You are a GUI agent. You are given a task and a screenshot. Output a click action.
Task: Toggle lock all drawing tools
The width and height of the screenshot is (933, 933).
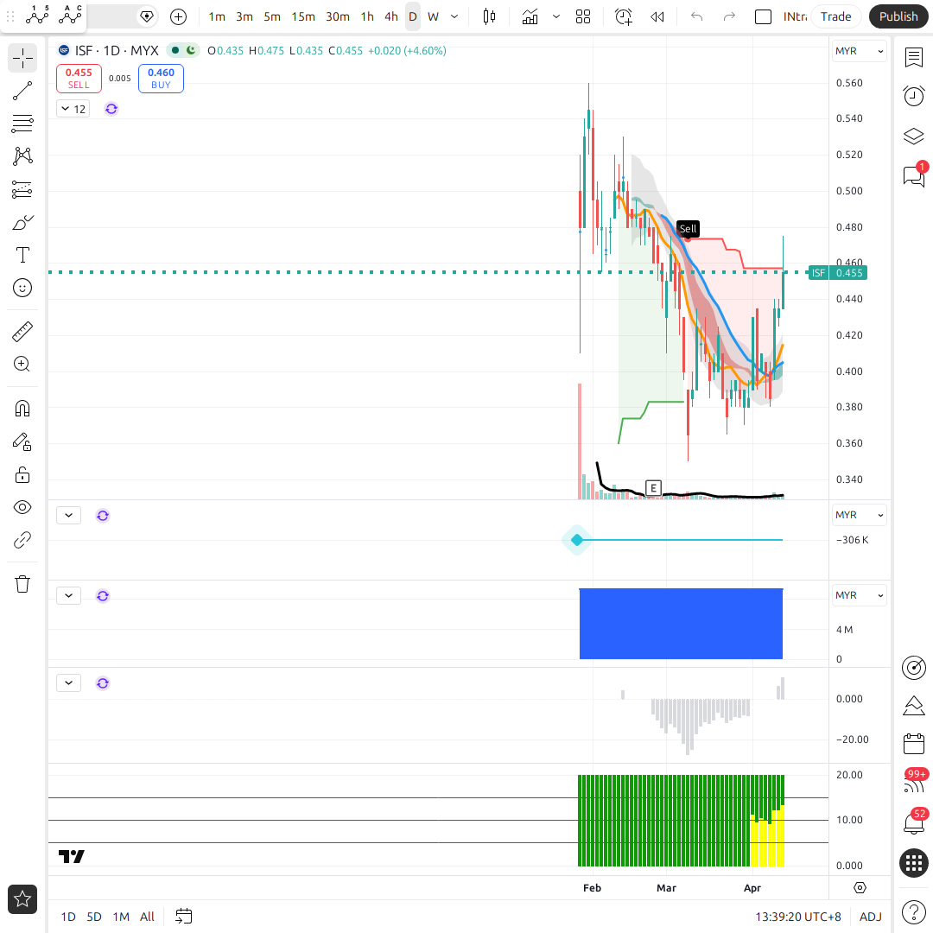pos(22,474)
